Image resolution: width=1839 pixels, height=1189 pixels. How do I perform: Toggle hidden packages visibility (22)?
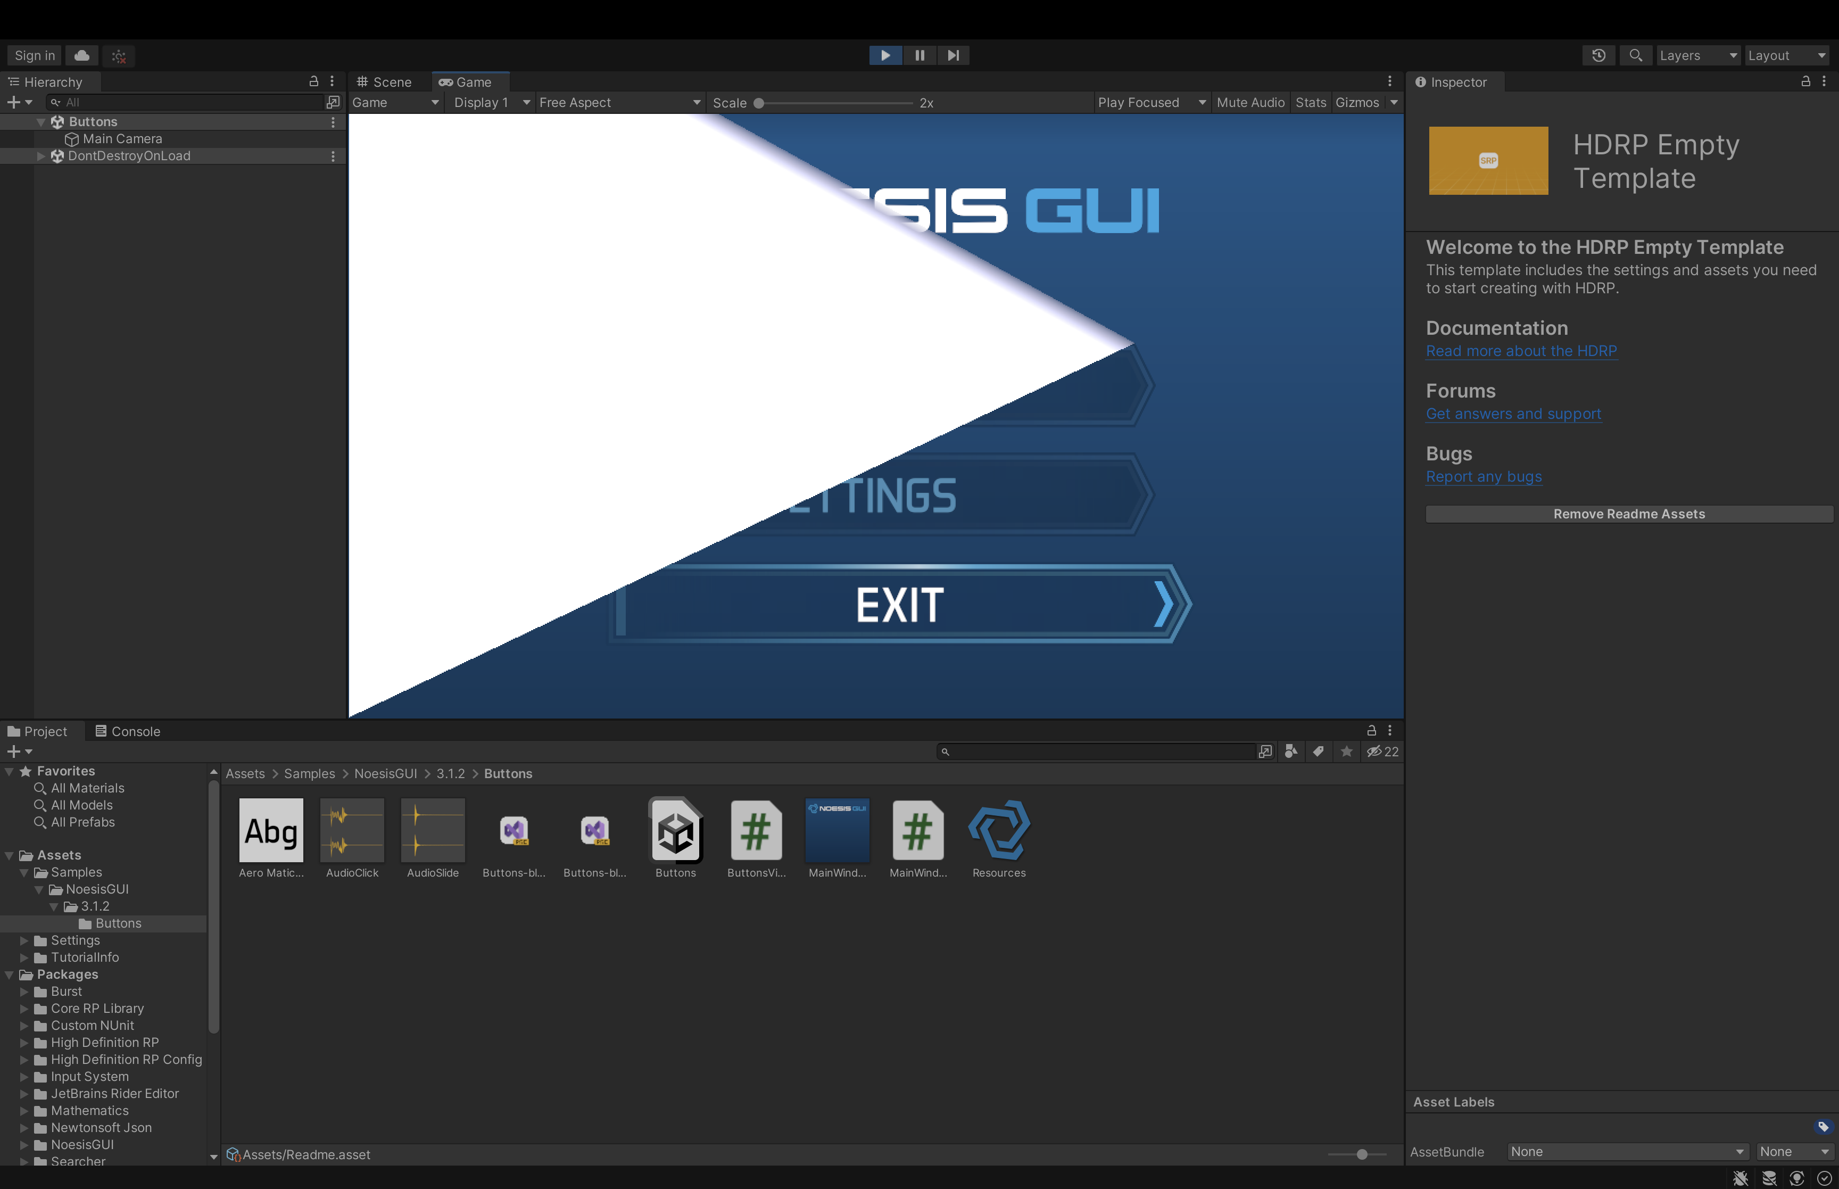(x=1382, y=751)
